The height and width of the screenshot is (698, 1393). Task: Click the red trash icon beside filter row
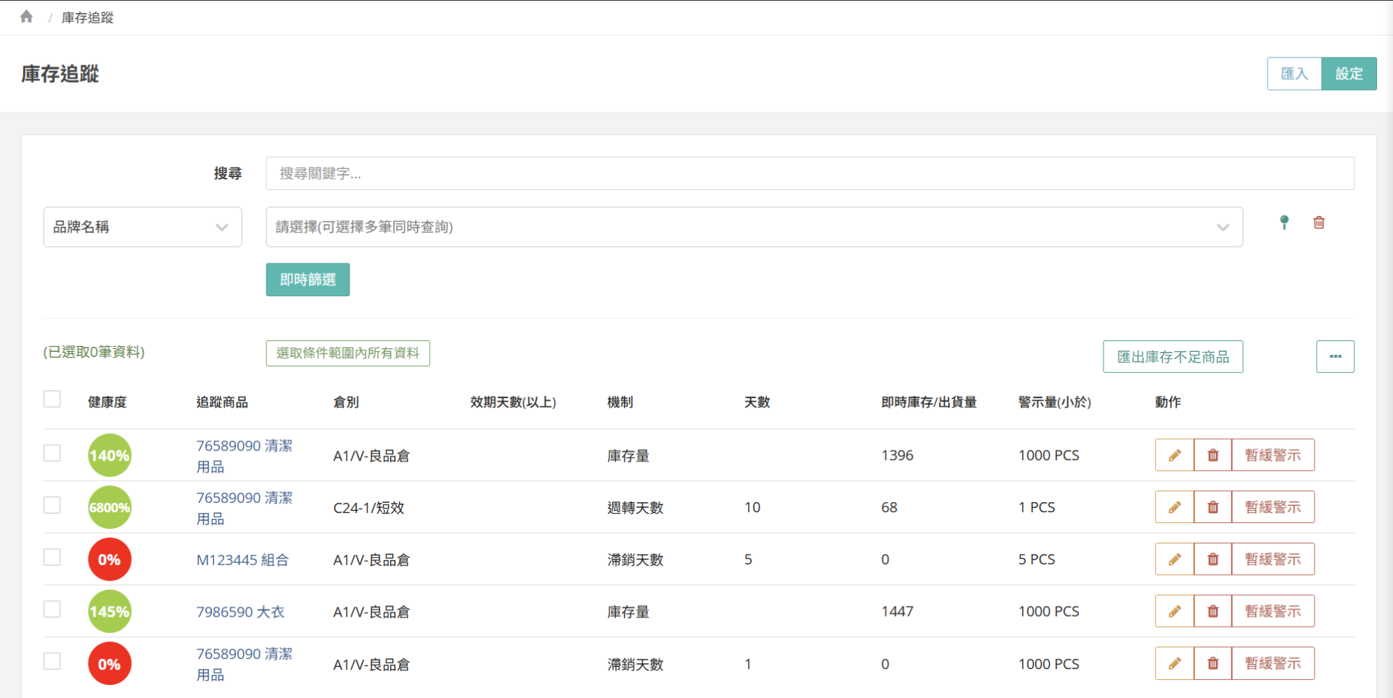tap(1319, 223)
